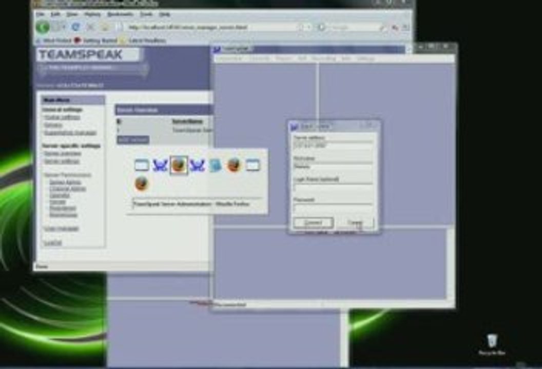Open the TeamSpeak client Channels menu
Screen dimensions: 542x369
coord(259,58)
